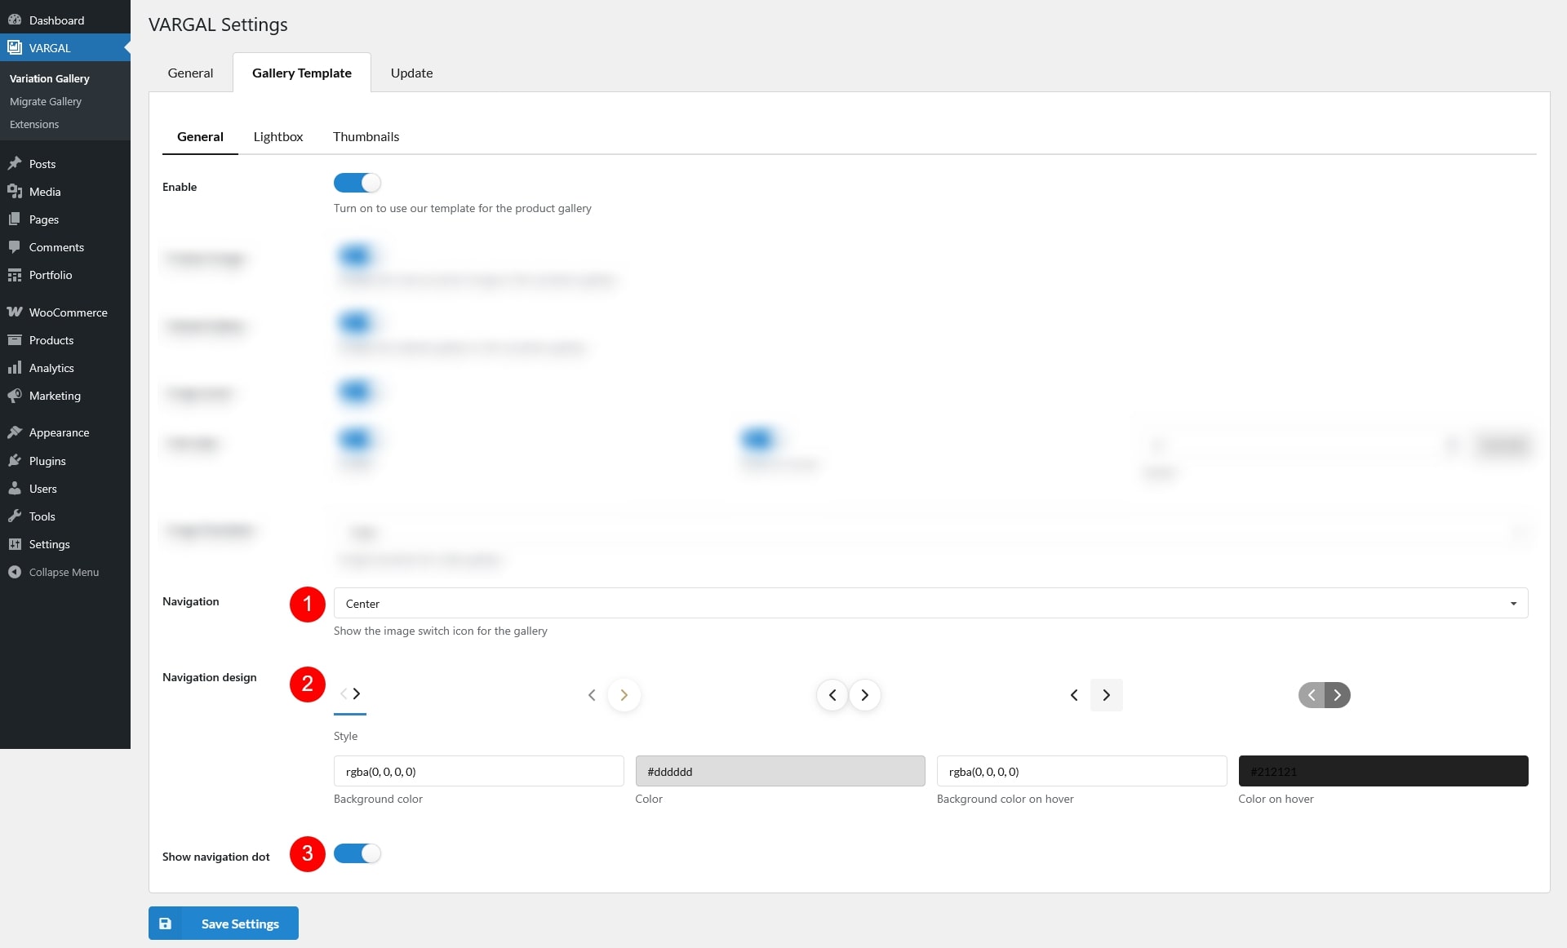Click the Save Settings button
Image resolution: width=1567 pixels, height=948 pixels.
click(224, 924)
